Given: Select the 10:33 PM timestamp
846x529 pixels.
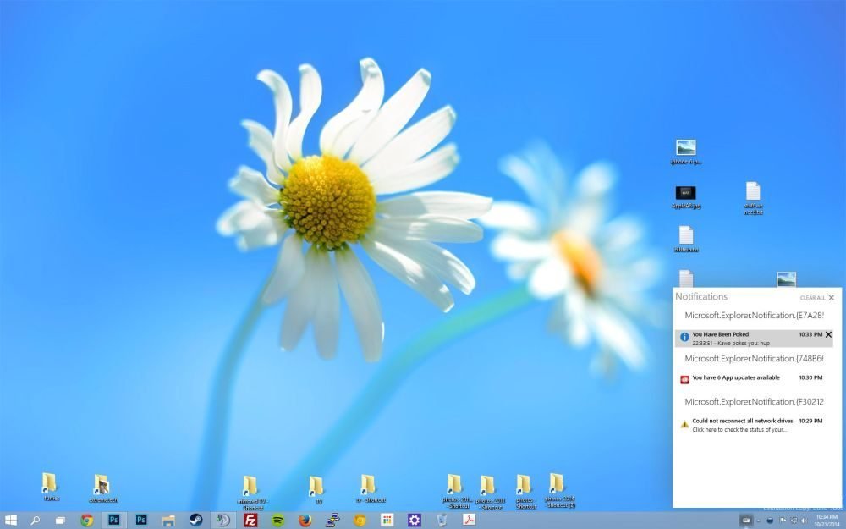Looking at the screenshot, I should point(810,334).
